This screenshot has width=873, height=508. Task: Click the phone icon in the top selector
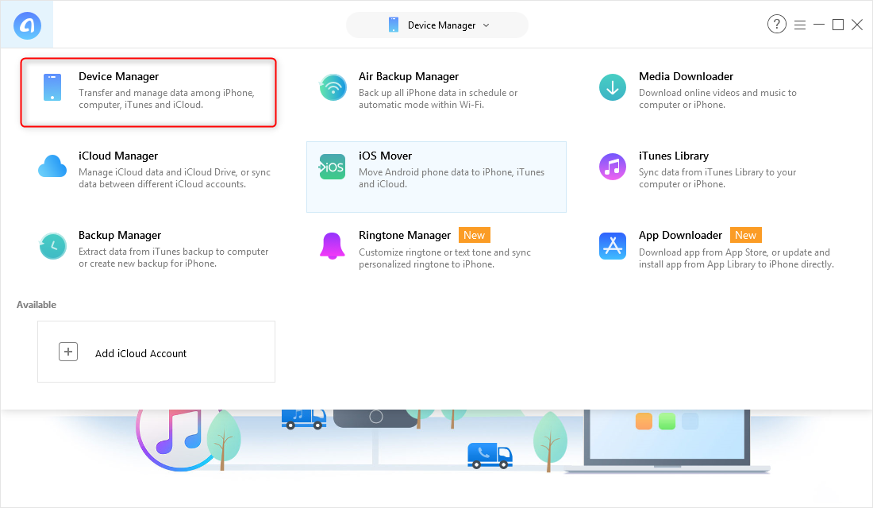point(394,25)
